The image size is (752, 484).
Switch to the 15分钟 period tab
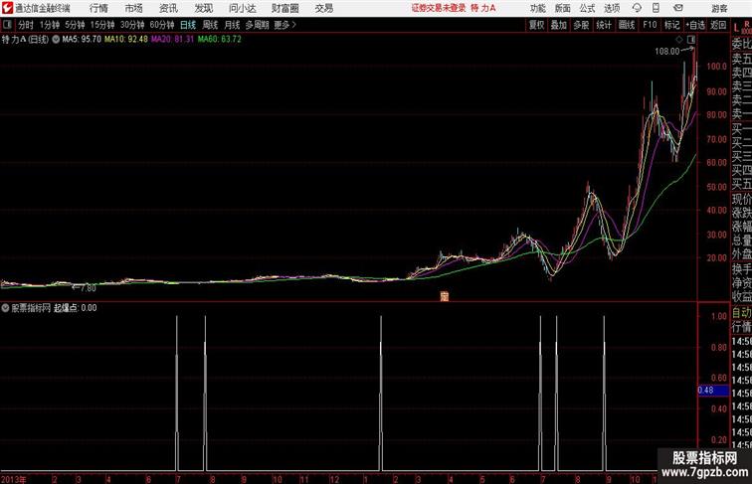[102, 25]
